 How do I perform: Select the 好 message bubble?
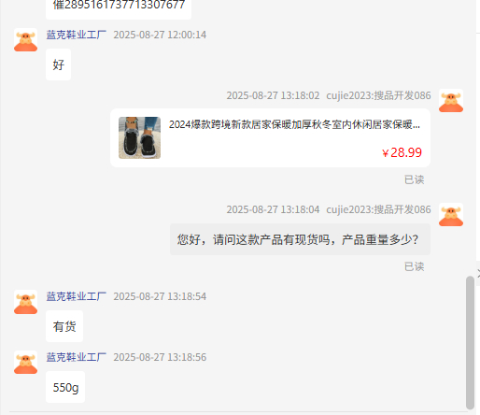(58, 64)
